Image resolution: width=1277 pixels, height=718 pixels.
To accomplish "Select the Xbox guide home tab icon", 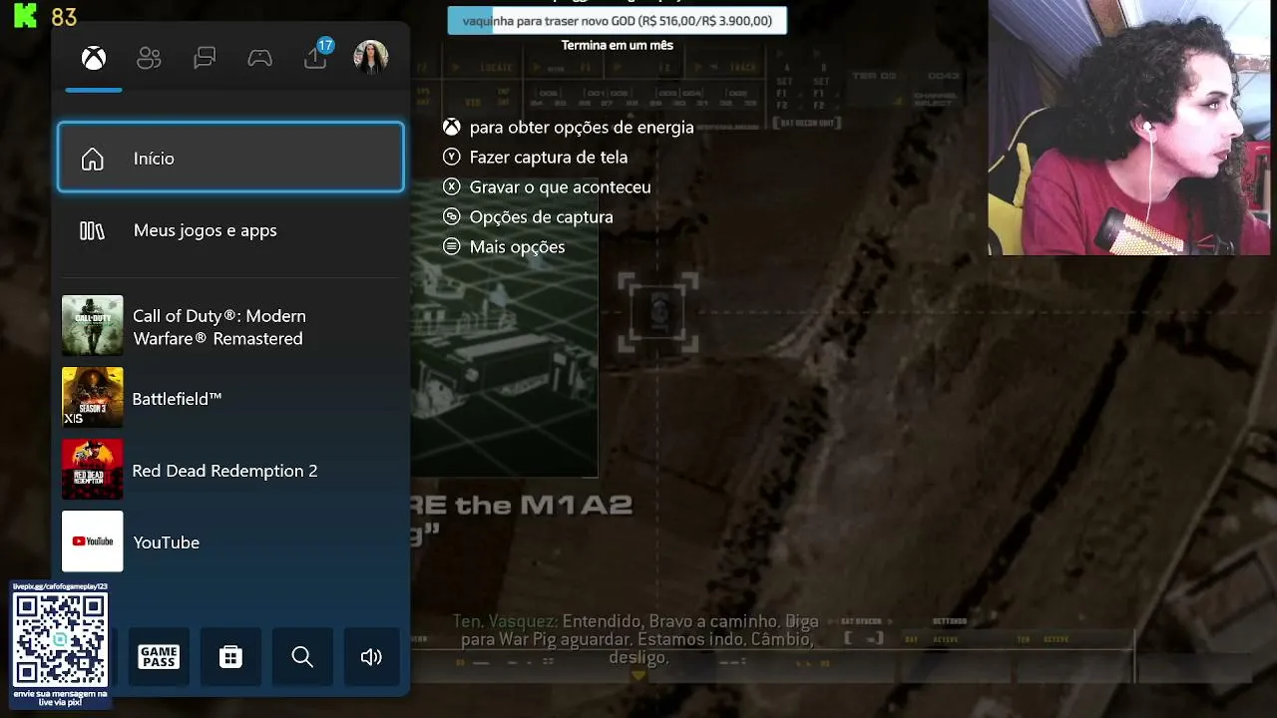I will pos(94,58).
